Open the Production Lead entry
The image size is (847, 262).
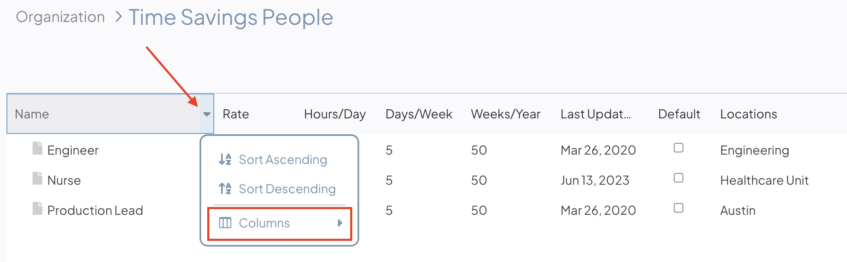tap(95, 210)
